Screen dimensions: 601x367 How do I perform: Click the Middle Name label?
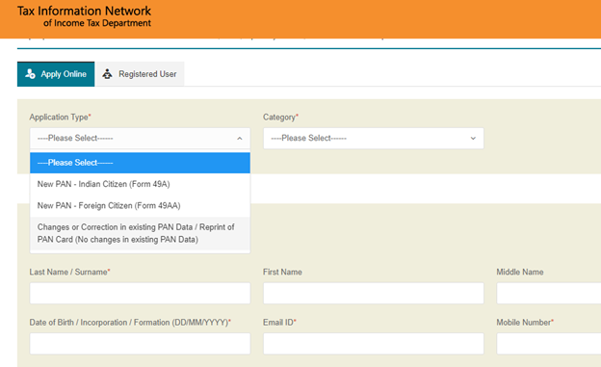click(x=520, y=272)
